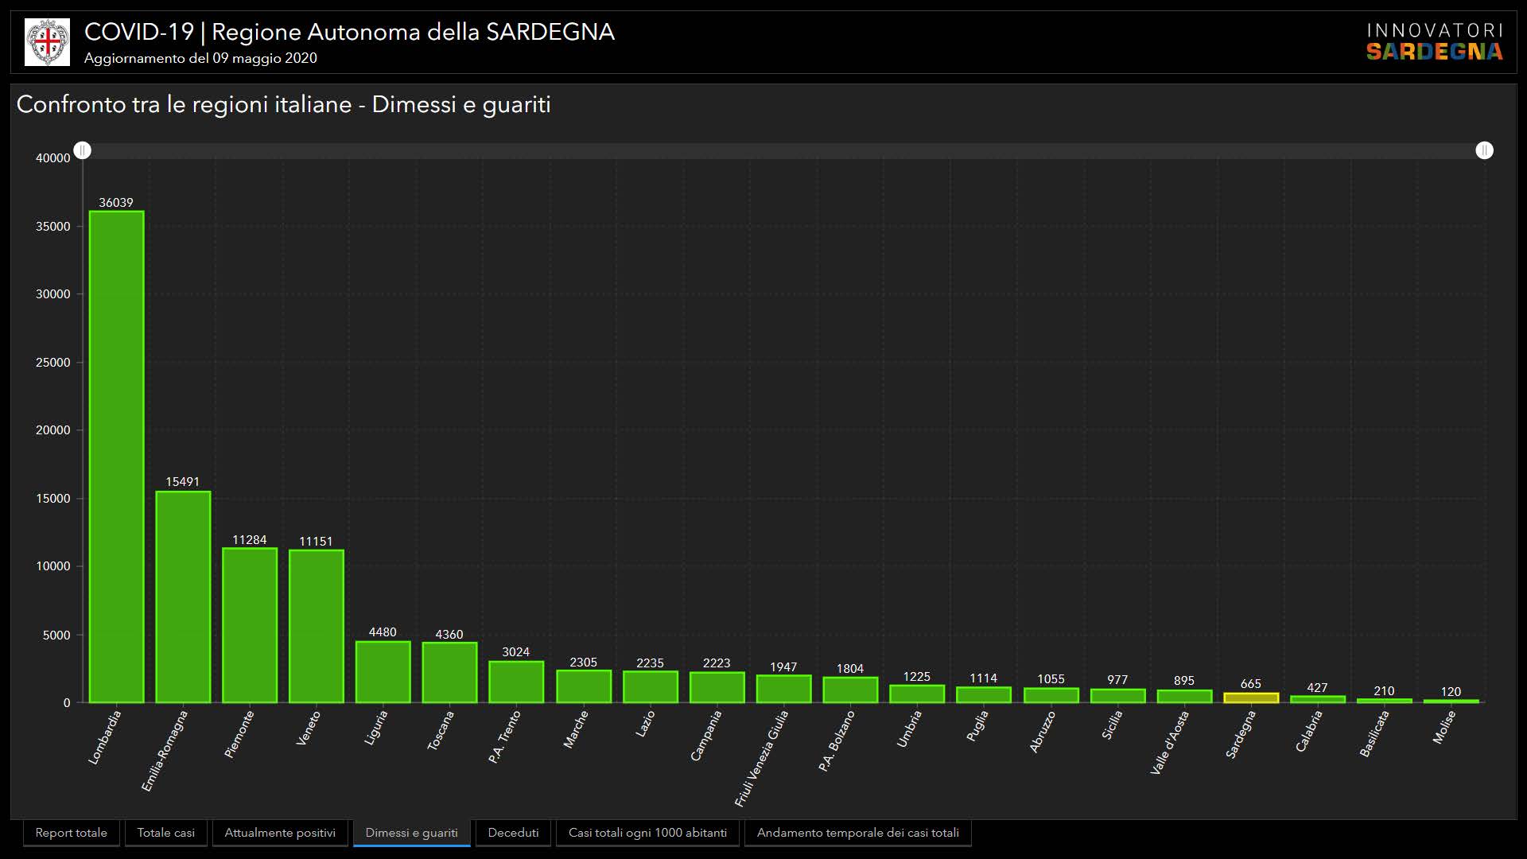Click the Liguria bar labeled 4480

[x=383, y=672]
